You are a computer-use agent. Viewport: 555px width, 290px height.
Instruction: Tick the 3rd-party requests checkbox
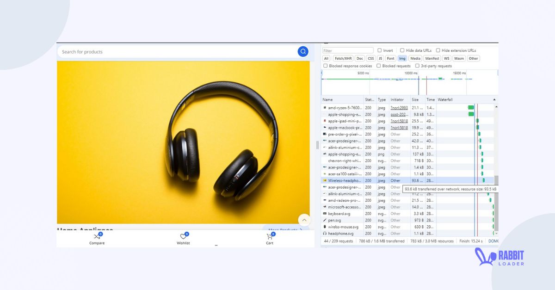tap(417, 66)
